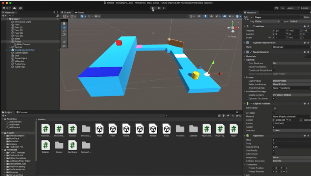Open the Field3 scene asset
311x176 pixels.
(x=166, y=129)
